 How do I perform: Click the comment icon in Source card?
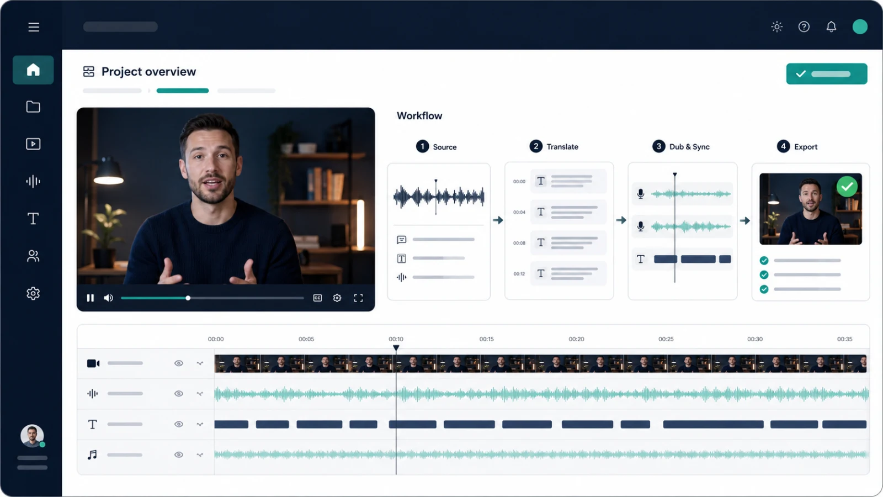coord(402,240)
